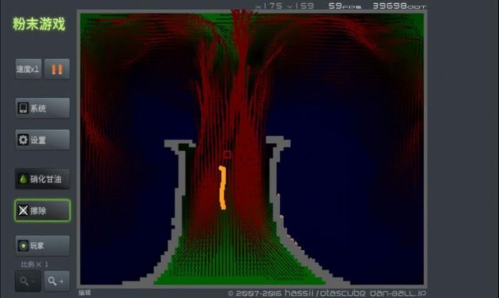The image size is (499, 298).
Task: Click the 编辑 label at the bottom left
Action: coord(84,292)
